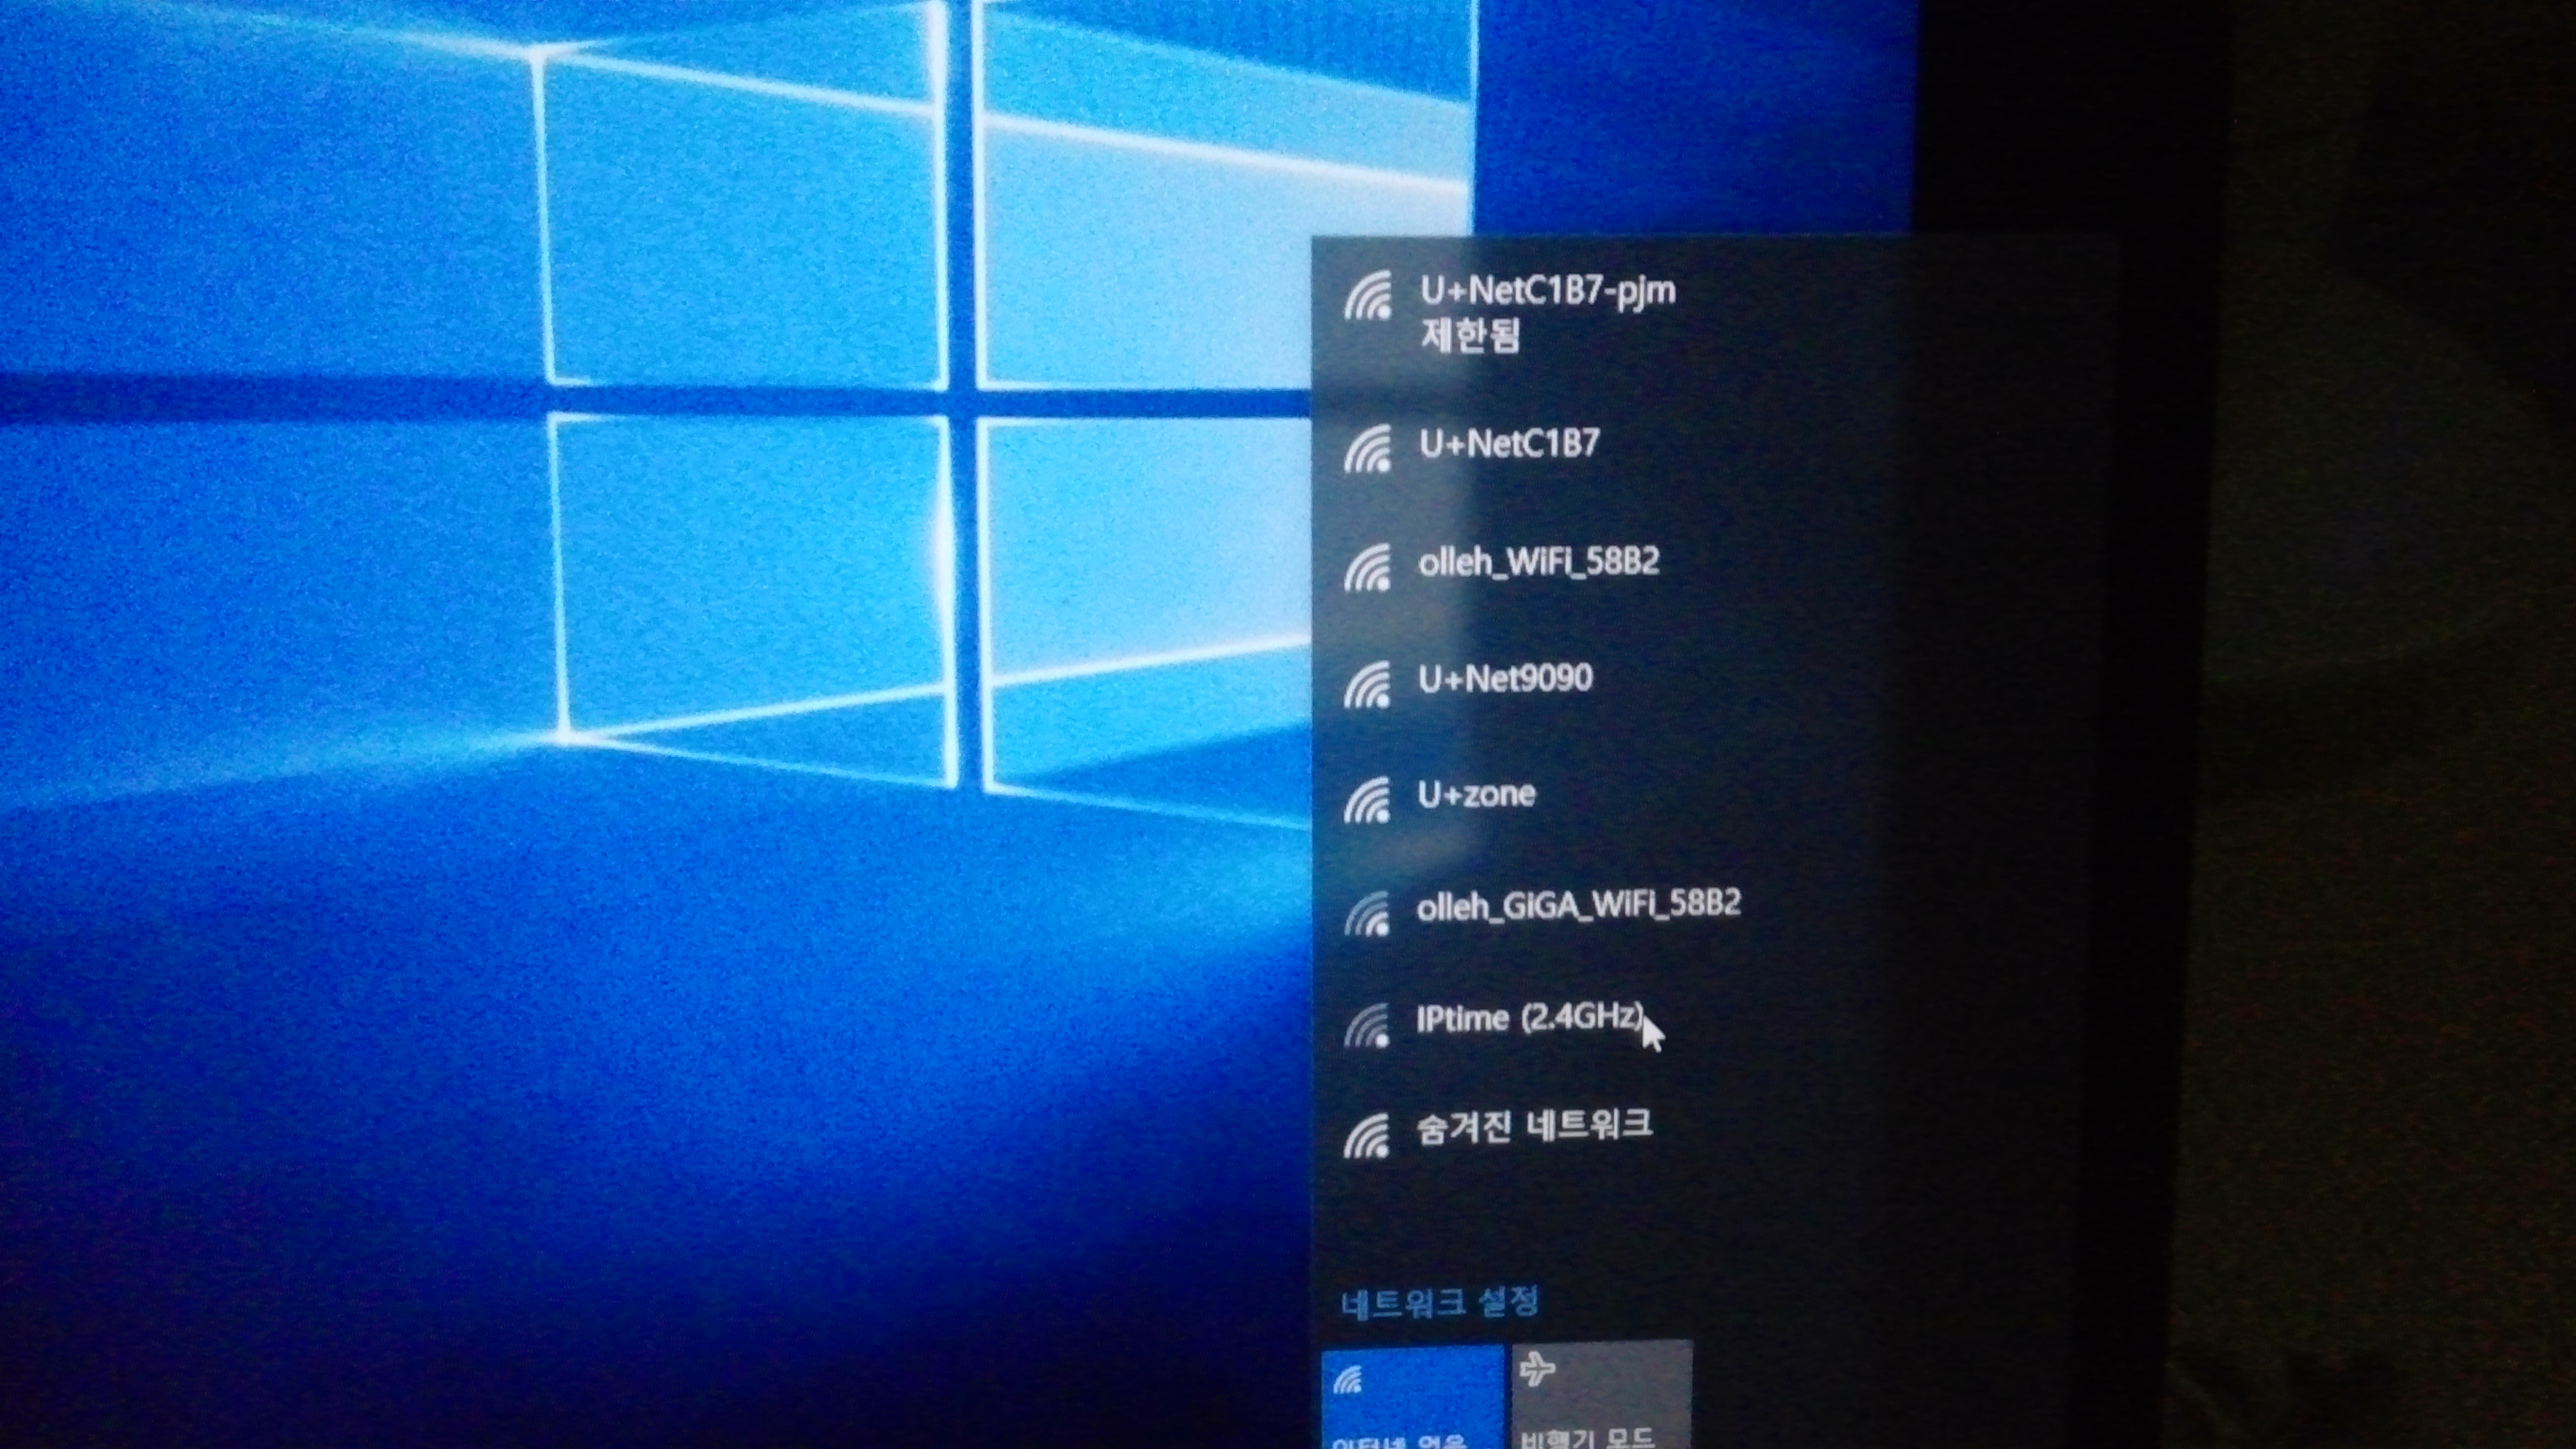Click Wi-Fi signal icon beside IPtime (2.4GHz)
This screenshot has height=1449, width=2576.
click(1367, 1025)
